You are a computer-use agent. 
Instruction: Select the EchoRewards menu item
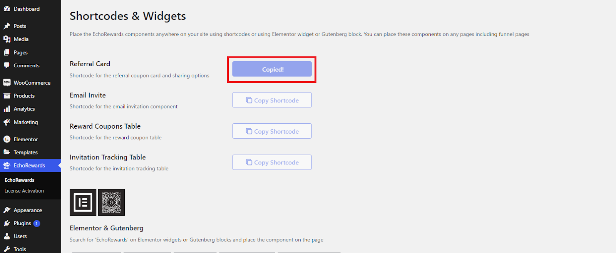[29, 166]
